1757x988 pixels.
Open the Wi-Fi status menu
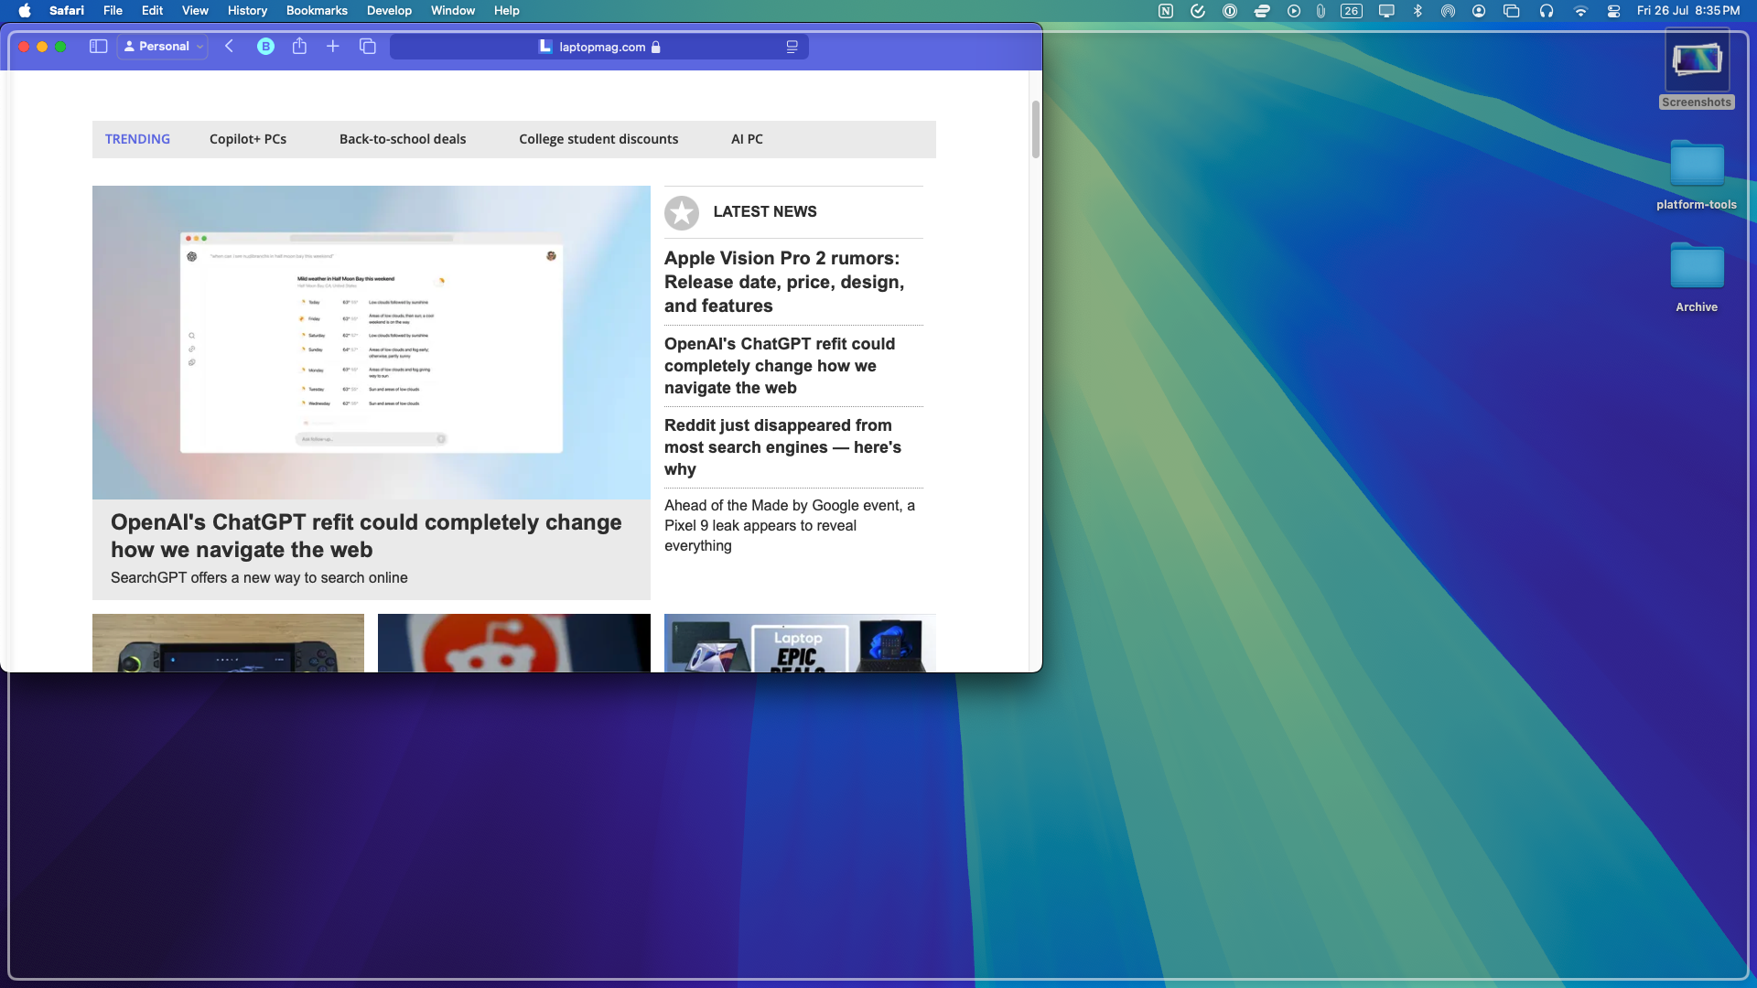pos(1580,11)
